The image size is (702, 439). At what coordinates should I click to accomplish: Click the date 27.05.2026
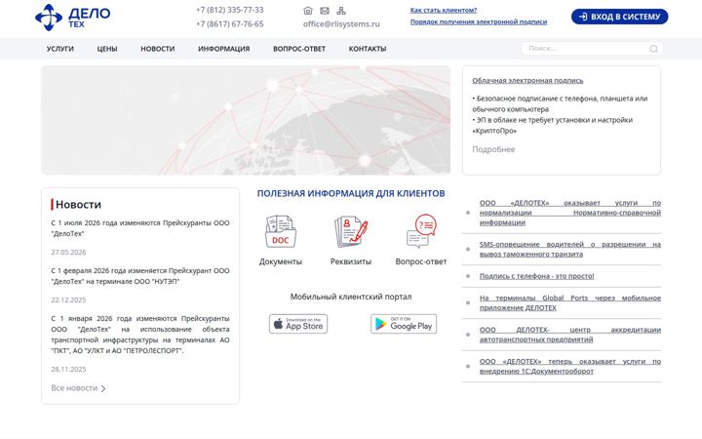[x=68, y=253]
